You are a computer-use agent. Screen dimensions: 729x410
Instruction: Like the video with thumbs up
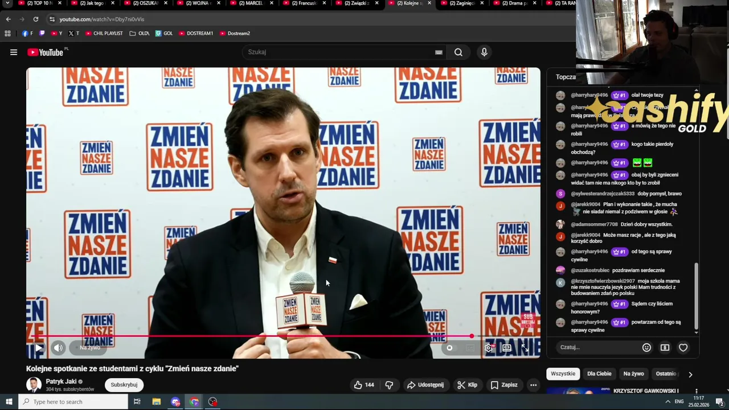(364, 385)
